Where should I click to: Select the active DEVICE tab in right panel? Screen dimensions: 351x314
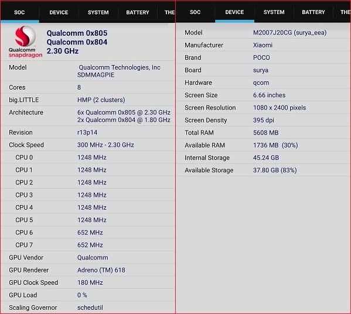point(234,12)
